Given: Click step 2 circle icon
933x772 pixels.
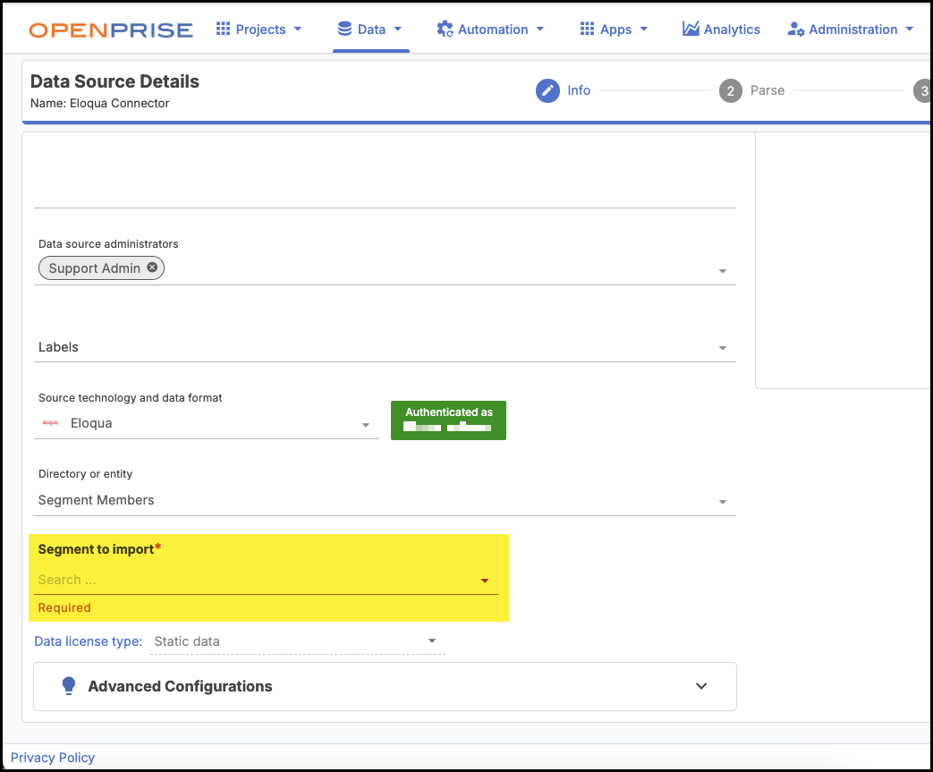Looking at the screenshot, I should pyautogui.click(x=731, y=91).
